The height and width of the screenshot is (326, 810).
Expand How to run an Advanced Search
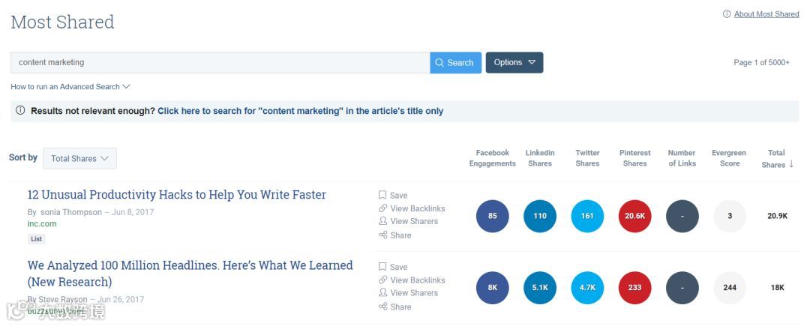pos(70,87)
